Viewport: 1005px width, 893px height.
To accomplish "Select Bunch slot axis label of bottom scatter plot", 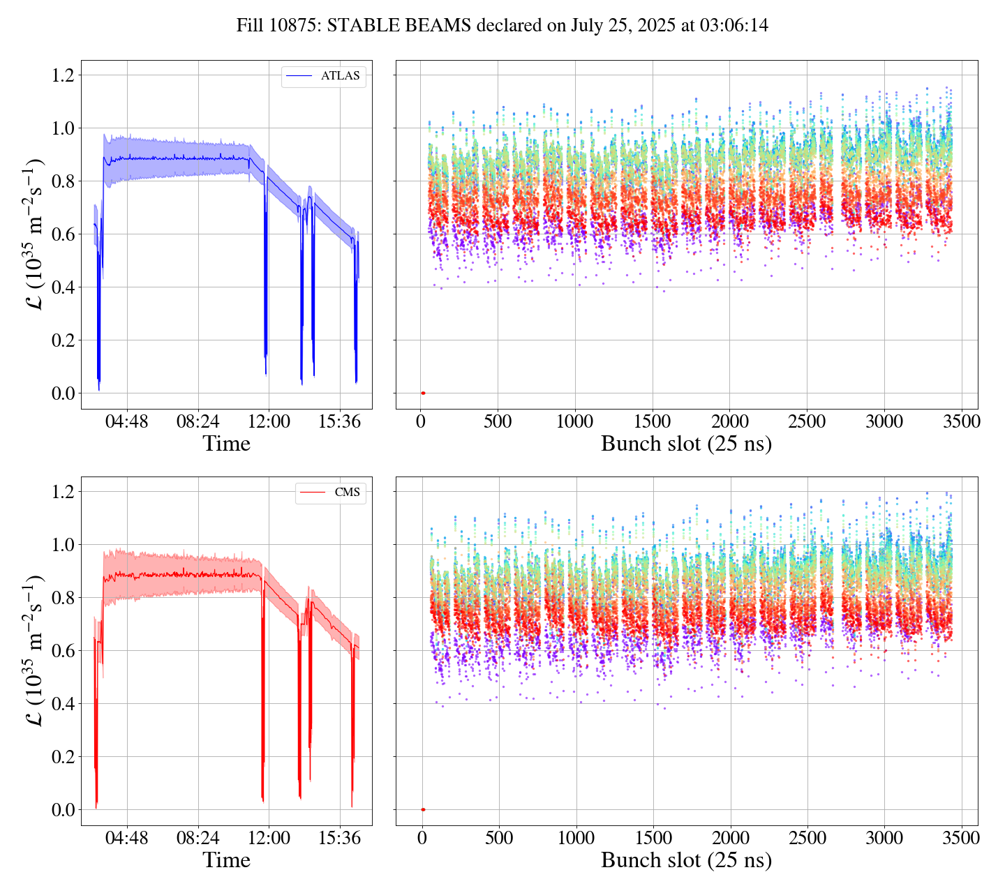I will [686, 860].
